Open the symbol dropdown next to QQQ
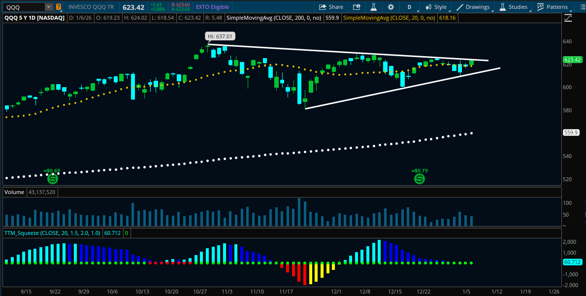 point(48,7)
